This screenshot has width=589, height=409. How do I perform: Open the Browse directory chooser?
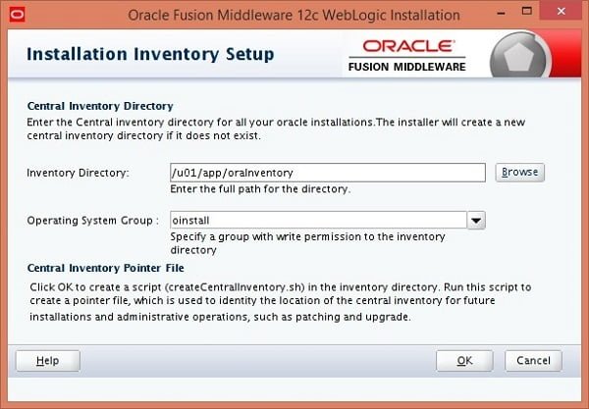coord(520,173)
